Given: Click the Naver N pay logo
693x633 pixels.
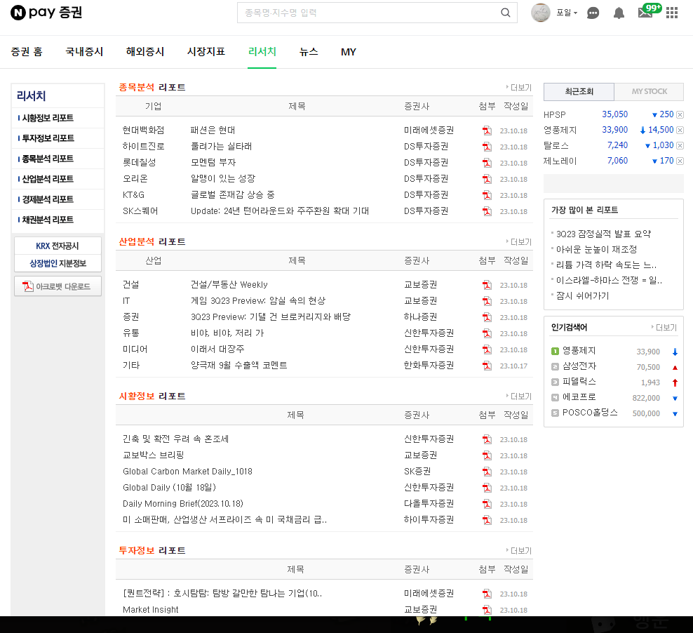Looking at the screenshot, I should [46, 13].
